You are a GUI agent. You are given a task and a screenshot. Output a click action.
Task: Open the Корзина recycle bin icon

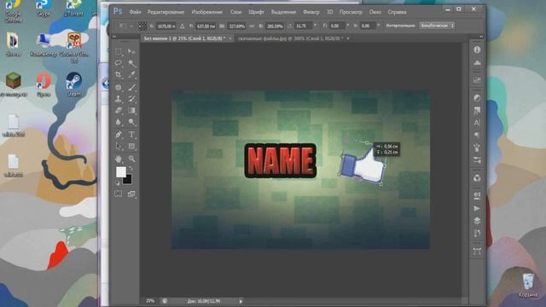(528, 285)
